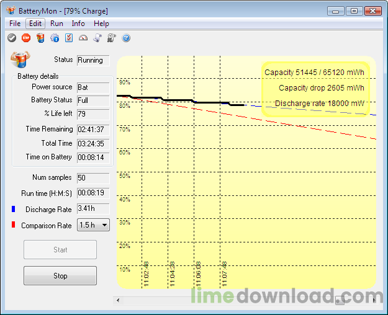Click the 10% axis label on chart
Viewport: 388px width, 315px height.
click(124, 270)
